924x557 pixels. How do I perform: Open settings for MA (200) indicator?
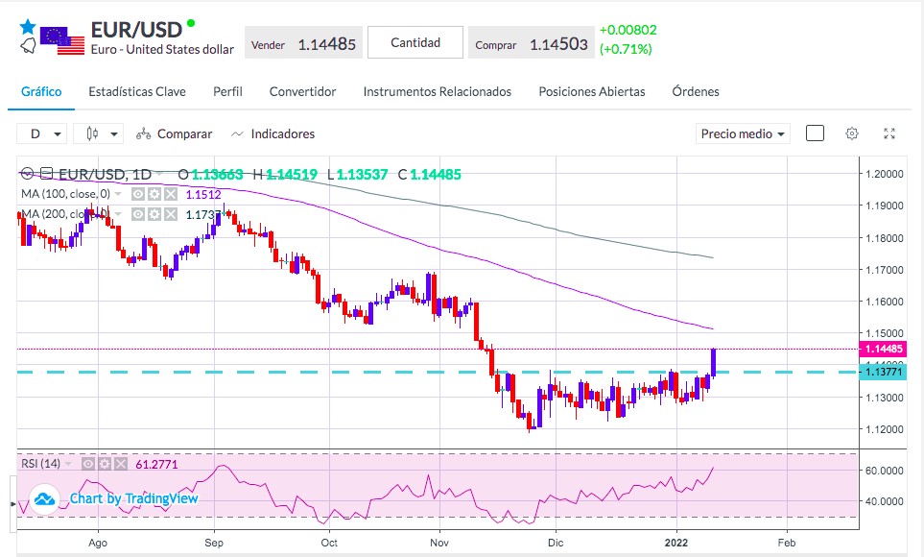[154, 214]
